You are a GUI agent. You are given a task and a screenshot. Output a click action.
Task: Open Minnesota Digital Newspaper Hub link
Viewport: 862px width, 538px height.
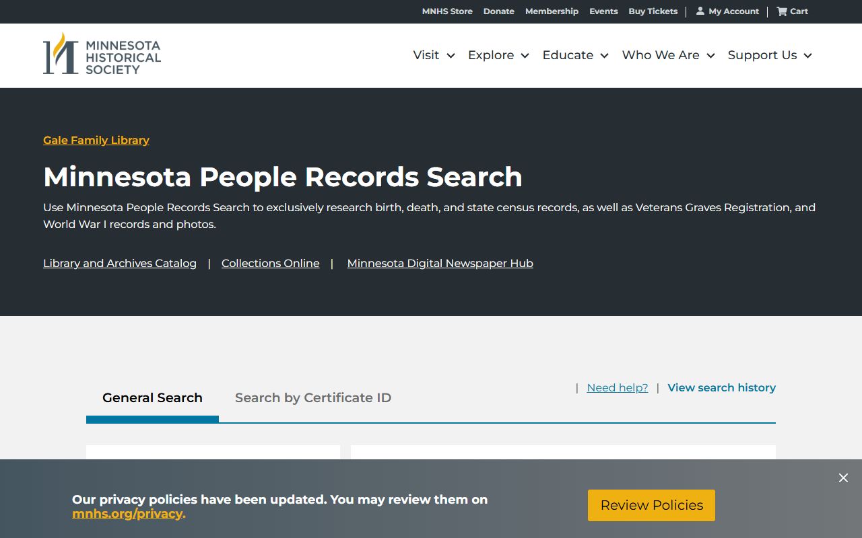pyautogui.click(x=440, y=264)
